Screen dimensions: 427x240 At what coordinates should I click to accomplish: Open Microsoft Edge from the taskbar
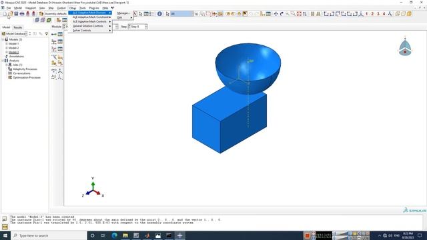pyautogui.click(x=114, y=235)
